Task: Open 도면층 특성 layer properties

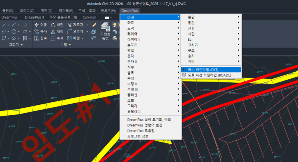Action: tap(105, 31)
